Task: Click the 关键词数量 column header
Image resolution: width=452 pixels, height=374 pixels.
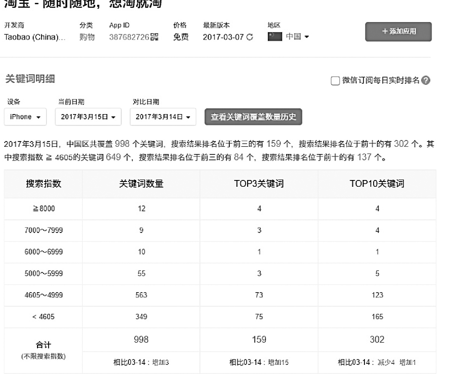Action: (141, 183)
